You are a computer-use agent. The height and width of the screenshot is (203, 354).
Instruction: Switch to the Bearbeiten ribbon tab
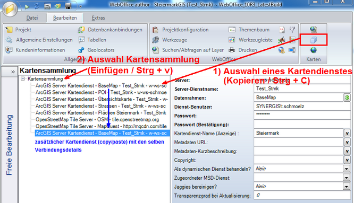coord(65,18)
